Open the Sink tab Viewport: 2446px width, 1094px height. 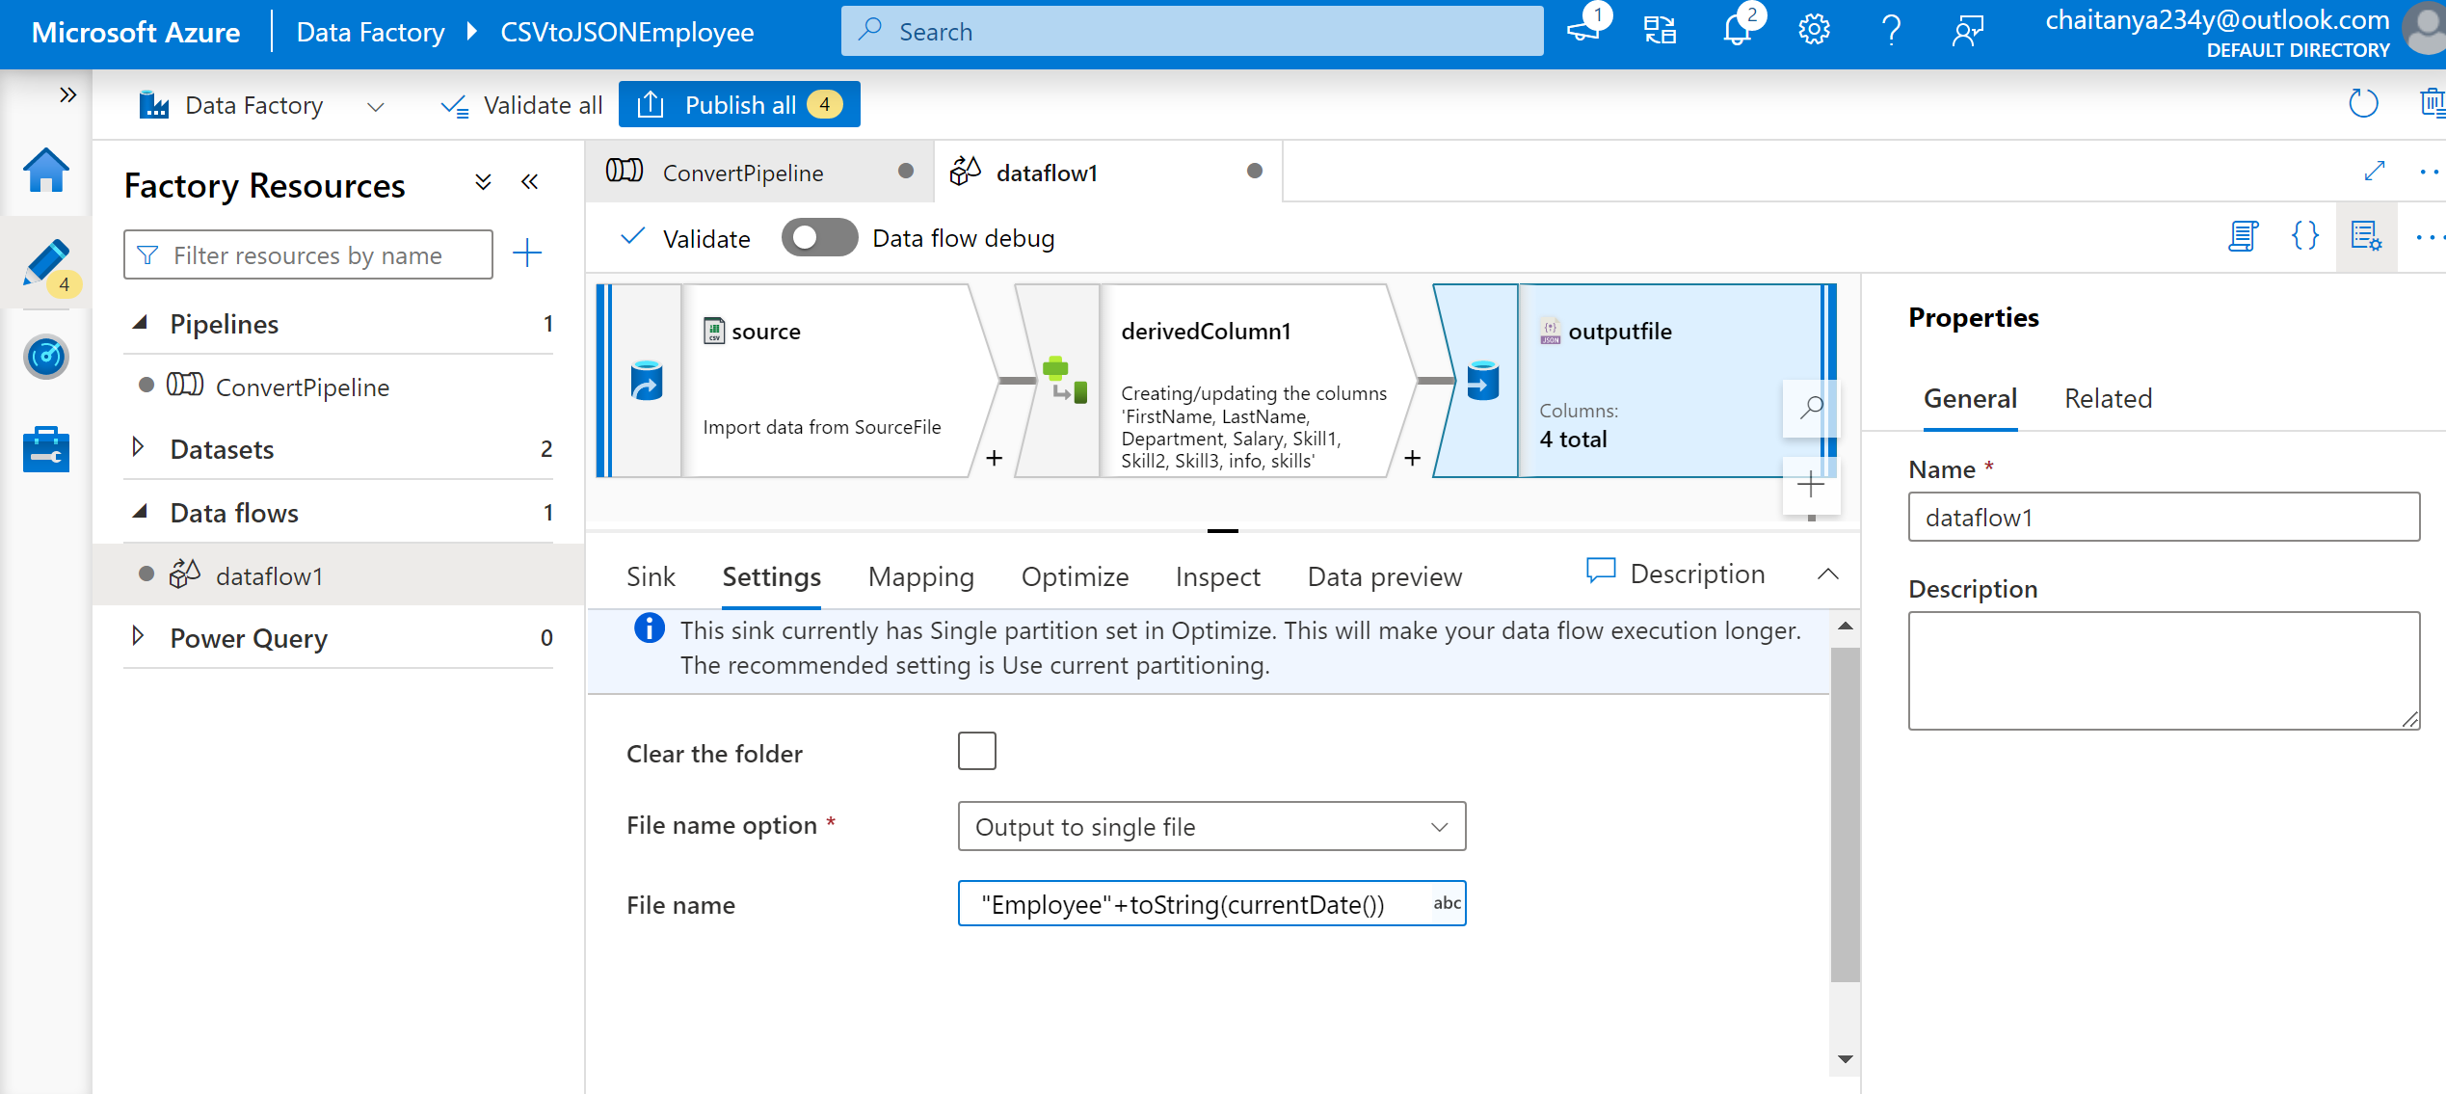pos(651,576)
